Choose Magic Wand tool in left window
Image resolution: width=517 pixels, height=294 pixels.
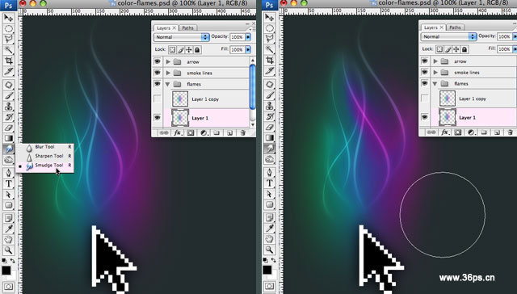pos(9,50)
